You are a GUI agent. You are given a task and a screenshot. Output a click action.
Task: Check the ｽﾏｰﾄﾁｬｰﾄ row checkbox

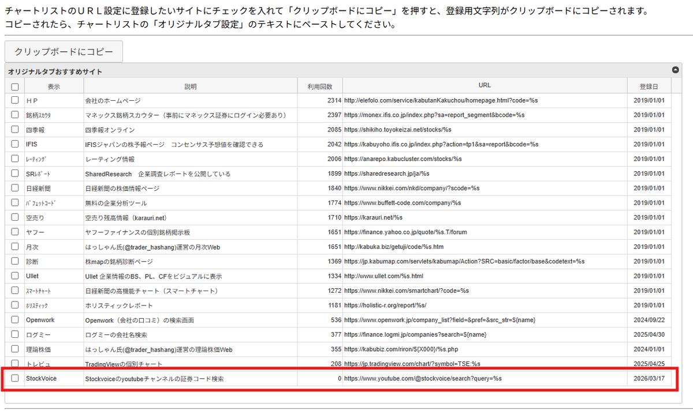tap(15, 291)
